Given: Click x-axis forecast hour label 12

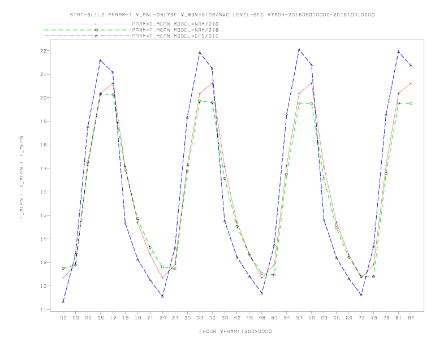Looking at the screenshot, I should 113,318.
